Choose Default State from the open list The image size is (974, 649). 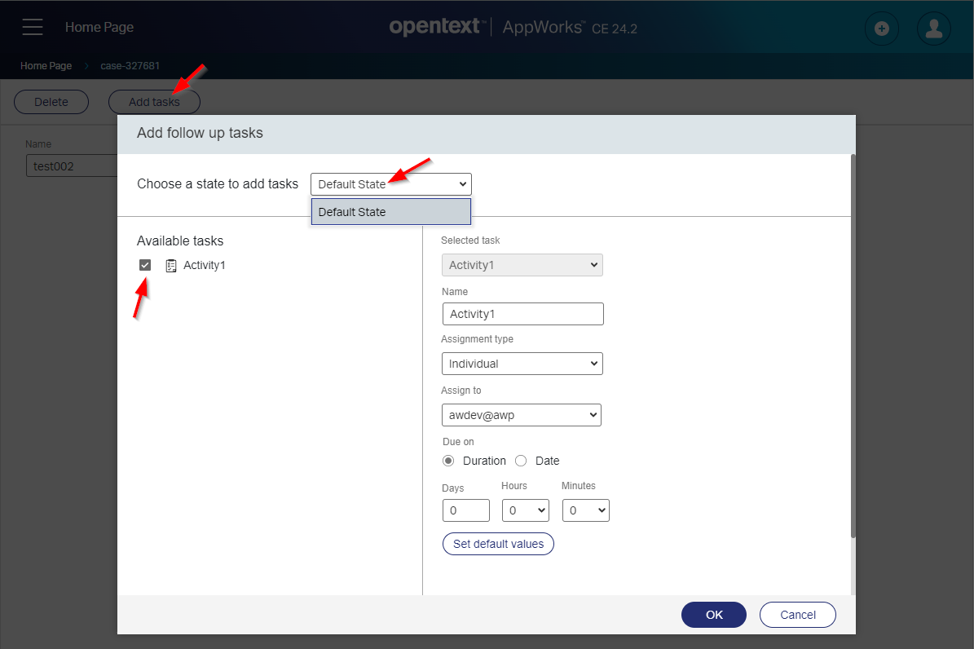click(x=390, y=212)
